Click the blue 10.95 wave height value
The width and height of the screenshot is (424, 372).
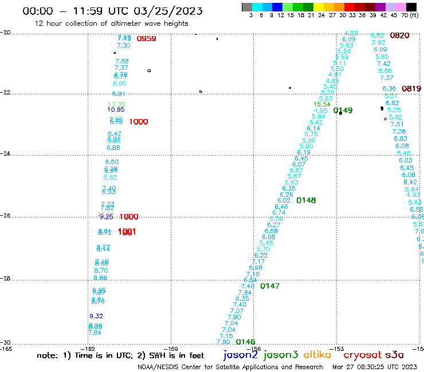[116, 109]
